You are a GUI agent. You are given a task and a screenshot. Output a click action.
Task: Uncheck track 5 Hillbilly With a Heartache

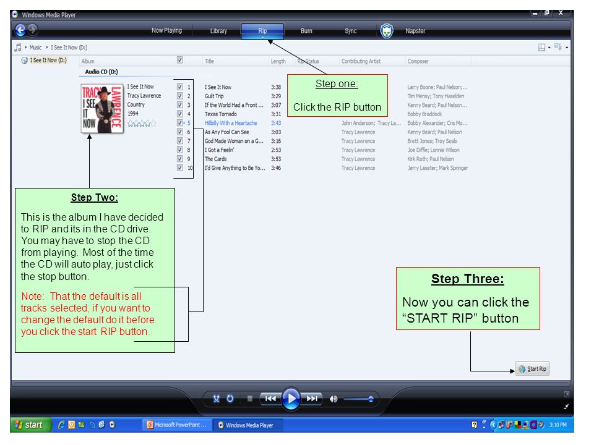(180, 122)
